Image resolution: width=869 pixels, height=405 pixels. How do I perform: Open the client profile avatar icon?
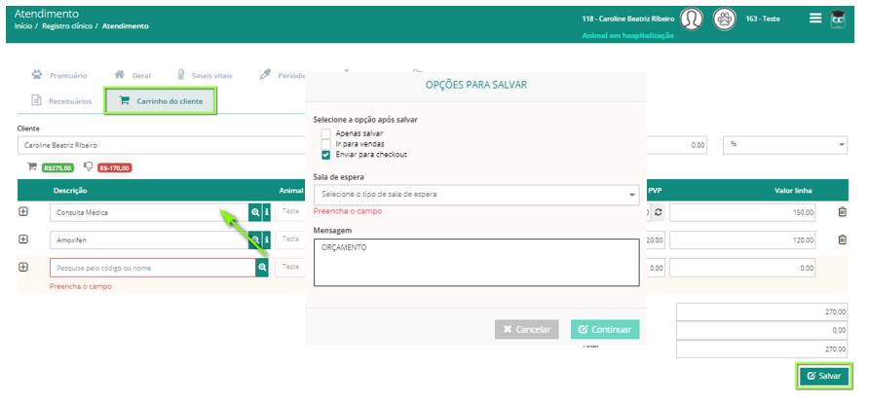pyautogui.click(x=691, y=19)
